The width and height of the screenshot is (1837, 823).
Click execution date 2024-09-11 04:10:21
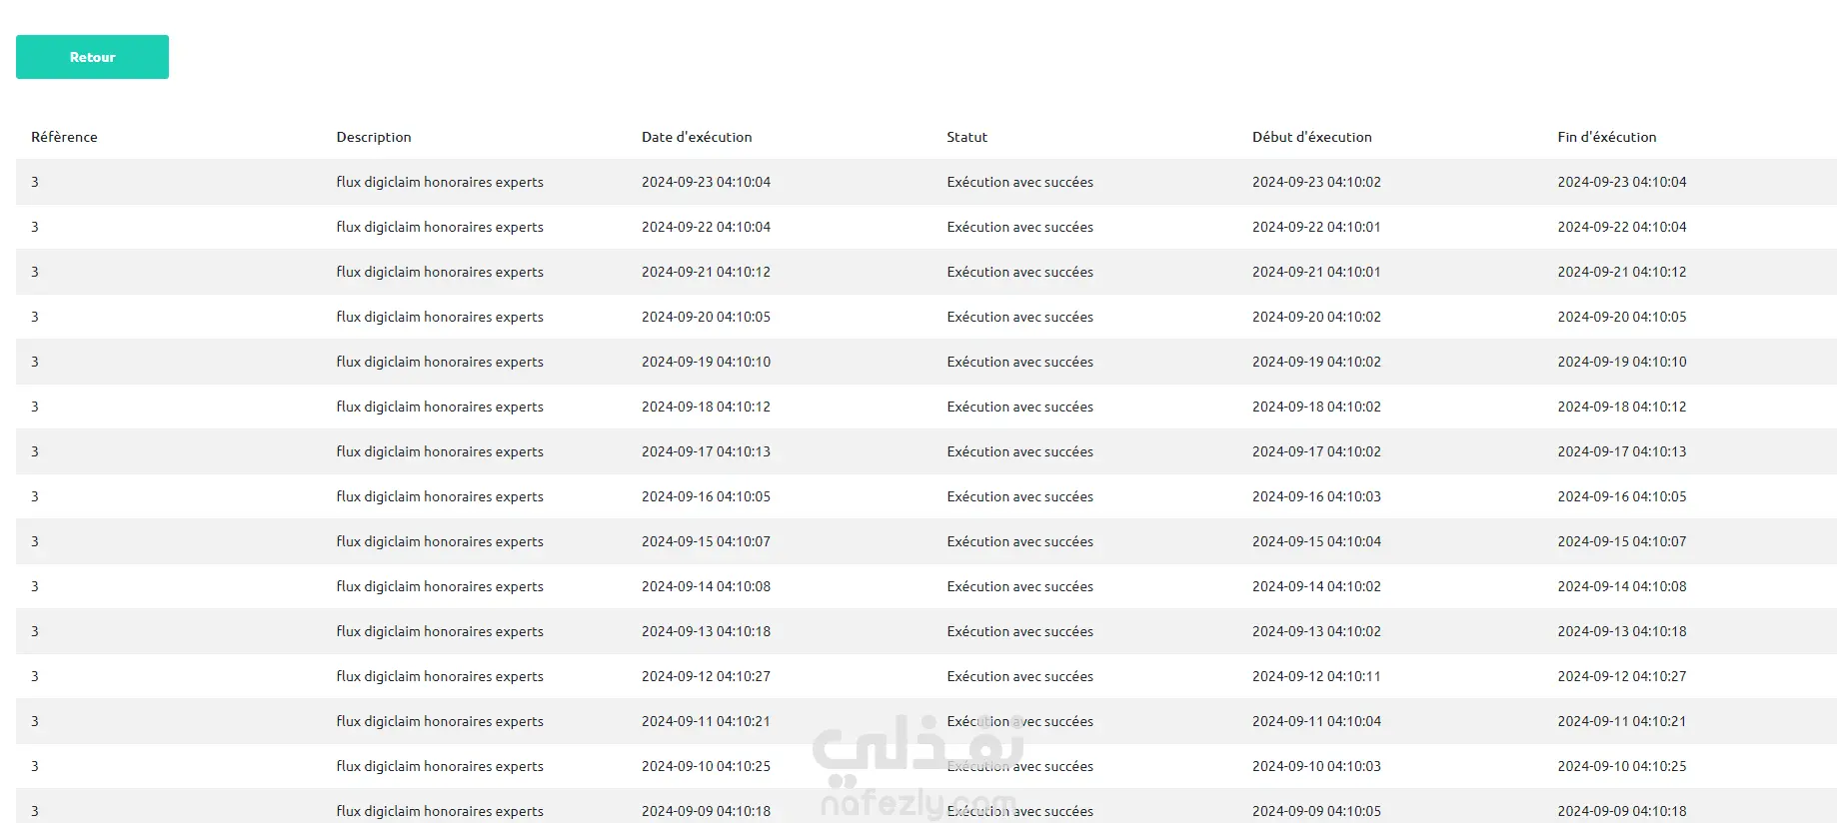pos(706,721)
